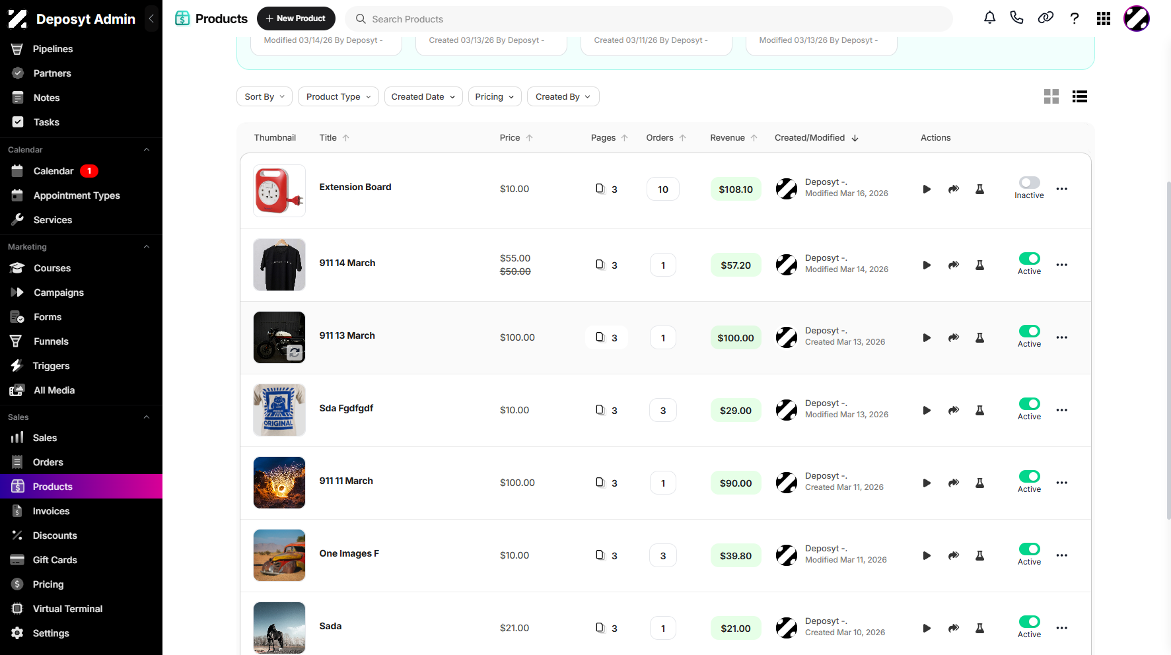Toggle active status of 911 11 March
1171x655 pixels.
coord(1030,476)
